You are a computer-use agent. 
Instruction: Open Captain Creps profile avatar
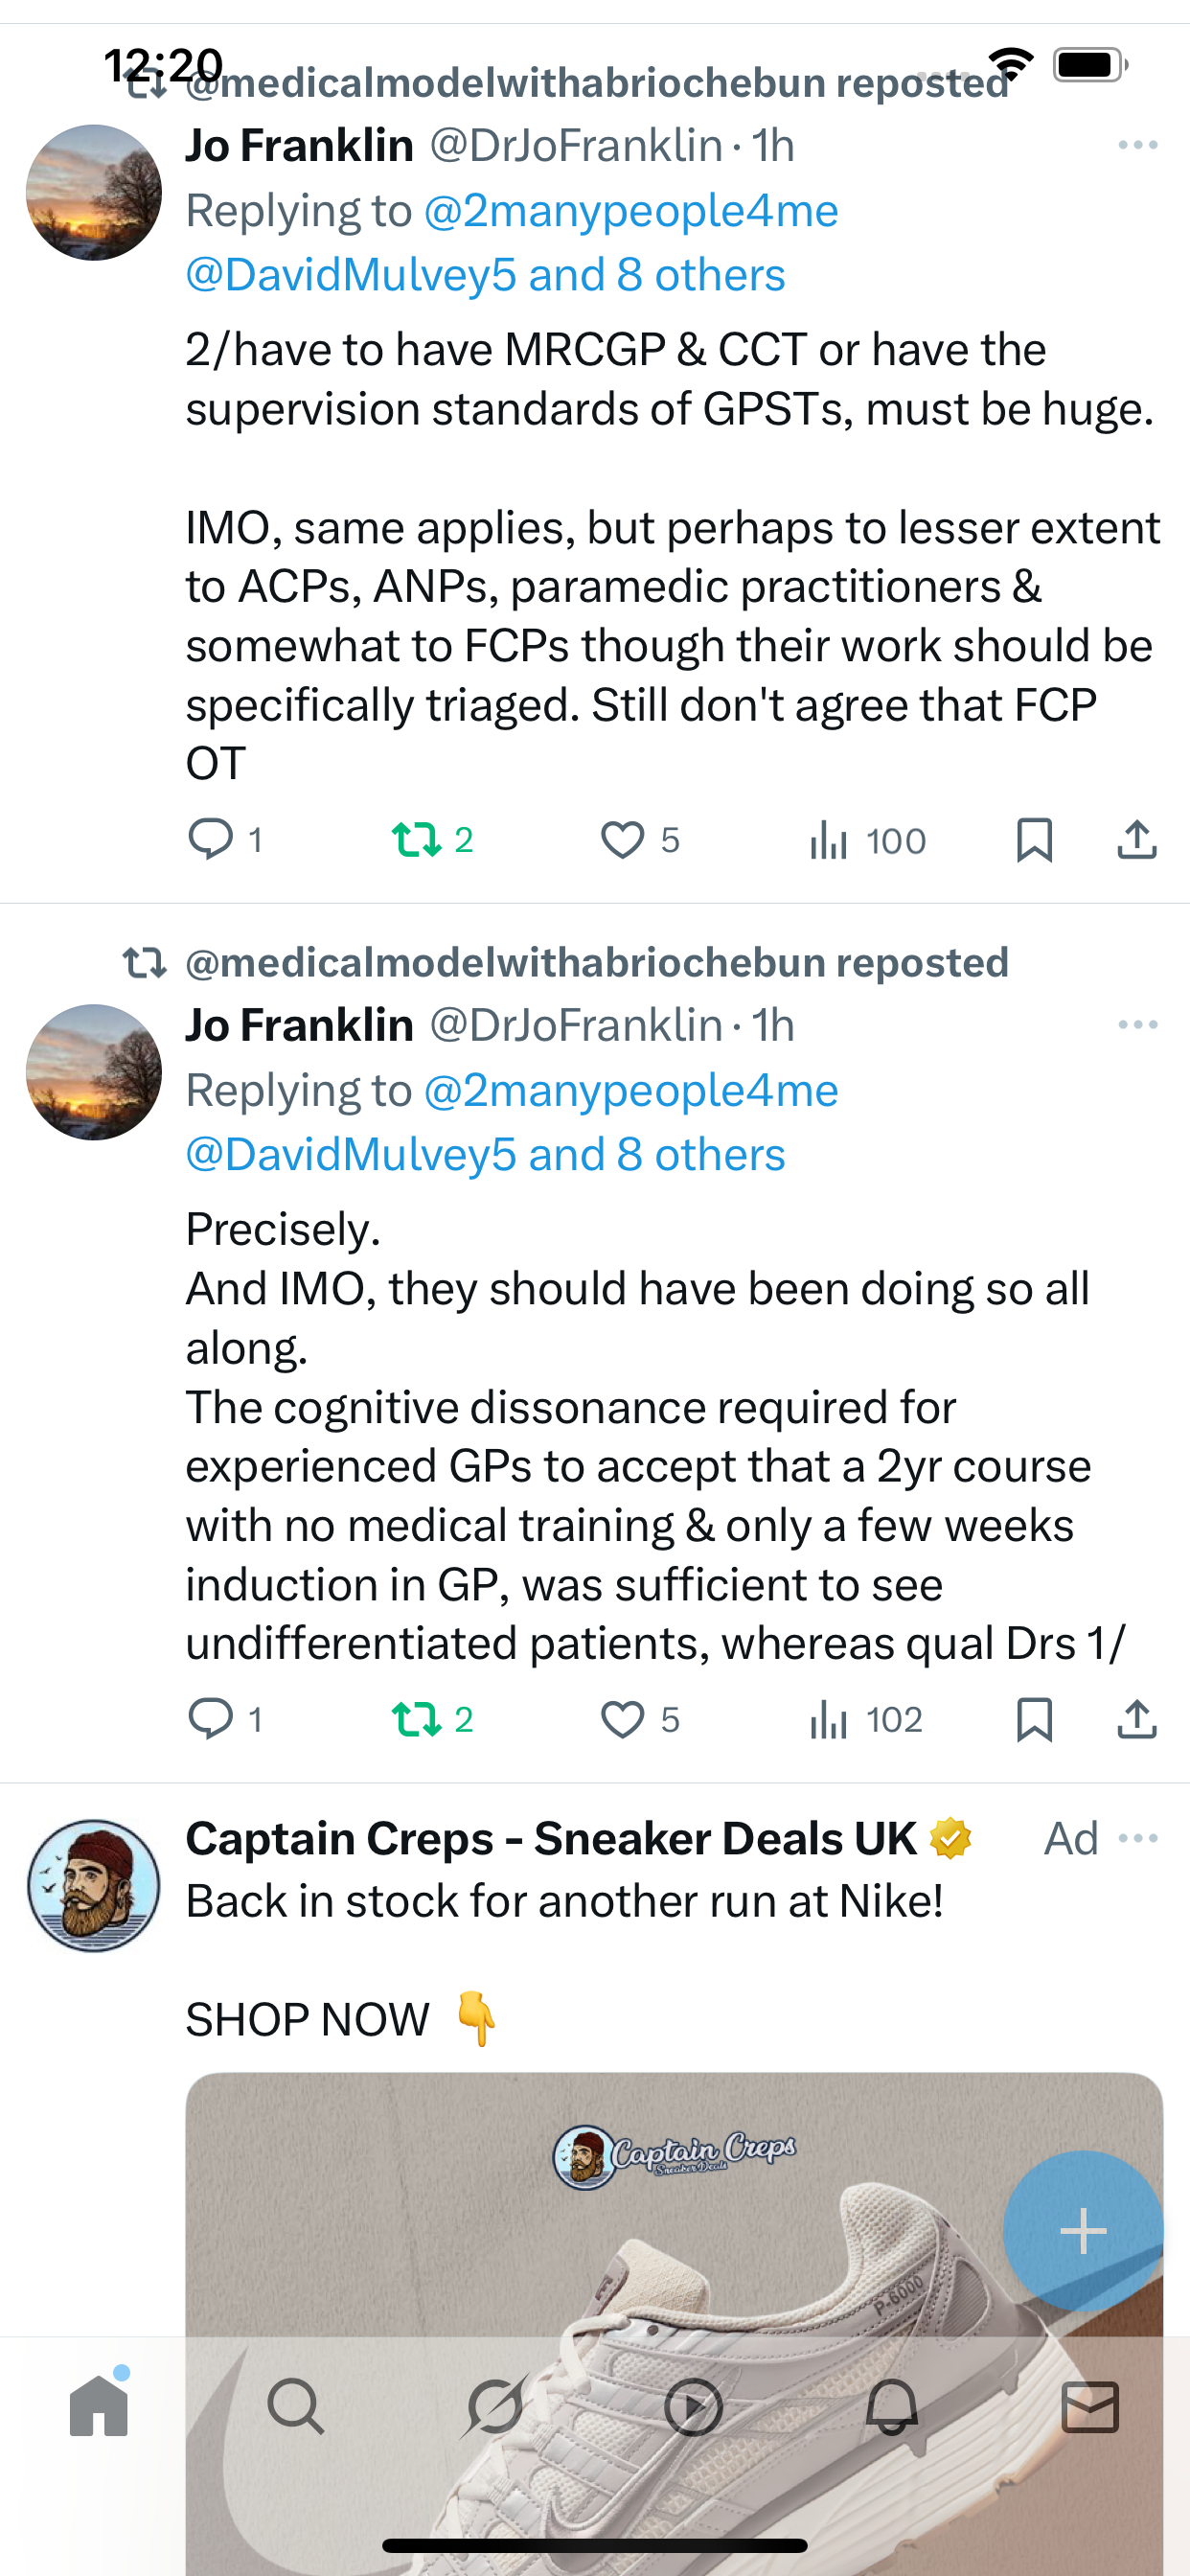point(94,1885)
